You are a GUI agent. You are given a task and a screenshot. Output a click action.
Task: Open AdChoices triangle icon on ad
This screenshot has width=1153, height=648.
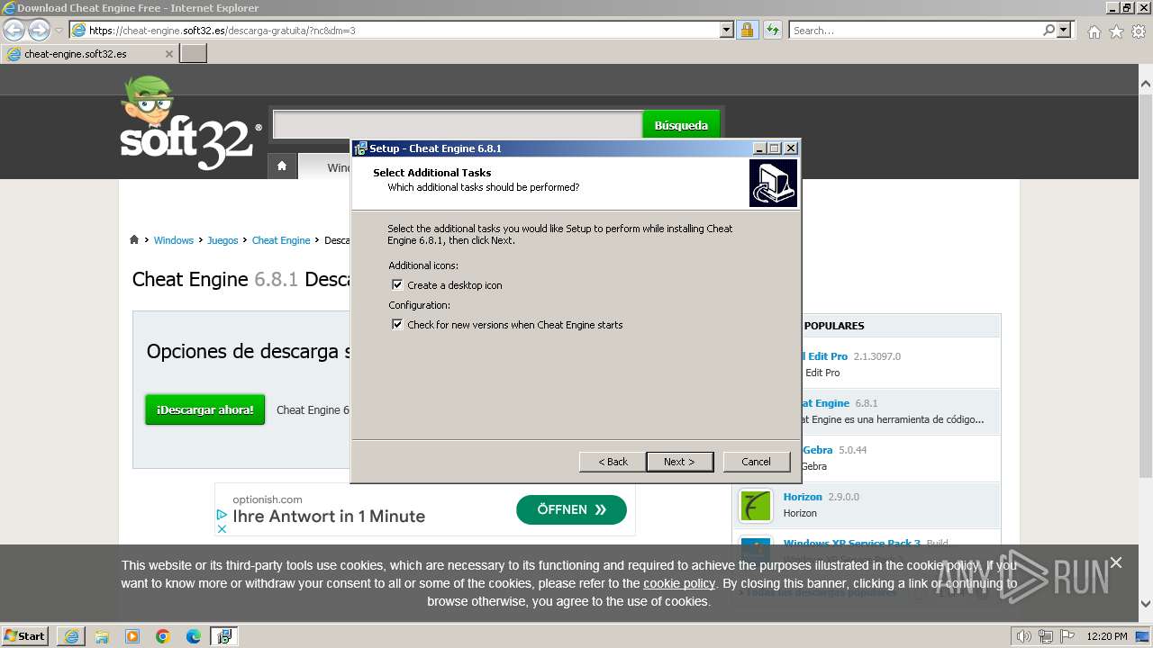222,515
